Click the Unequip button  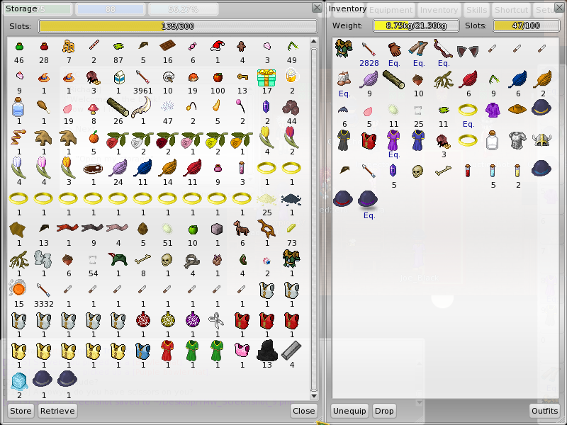(349, 411)
